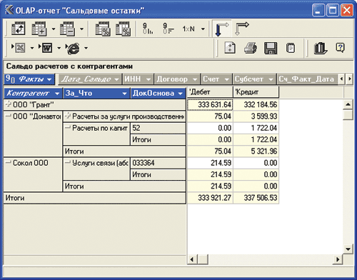Select the 5 321.96 credit cell
The height and width of the screenshot is (280, 357).
[x=256, y=151]
